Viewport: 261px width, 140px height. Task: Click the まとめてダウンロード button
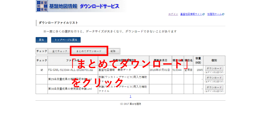click(x=89, y=51)
